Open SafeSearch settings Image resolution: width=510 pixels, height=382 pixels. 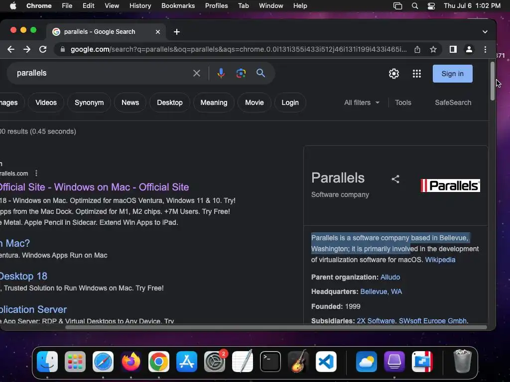coord(453,102)
